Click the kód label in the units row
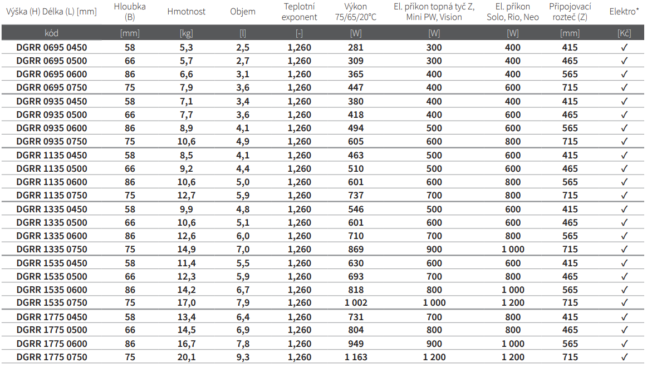This screenshot has height=373, width=647. click(x=51, y=33)
